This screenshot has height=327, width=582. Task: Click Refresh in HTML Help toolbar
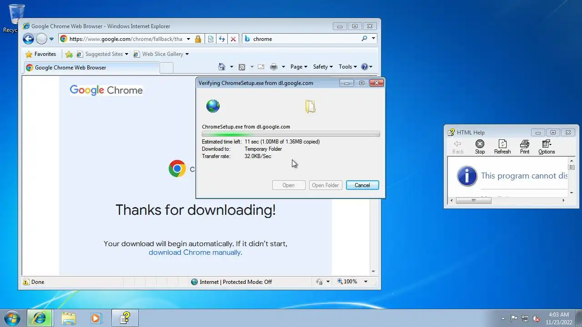tap(502, 147)
